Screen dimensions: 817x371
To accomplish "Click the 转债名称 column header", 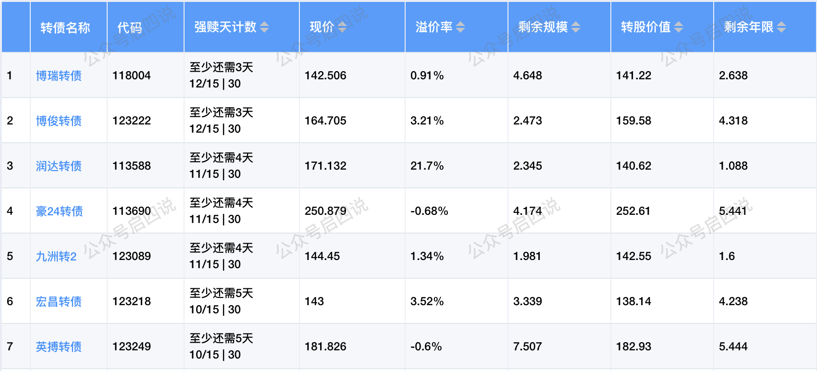I will pyautogui.click(x=65, y=27).
